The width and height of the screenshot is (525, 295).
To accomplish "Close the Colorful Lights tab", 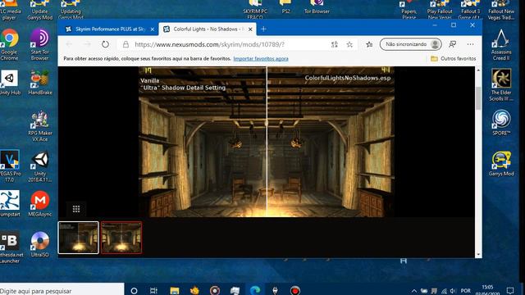I will point(250,29).
